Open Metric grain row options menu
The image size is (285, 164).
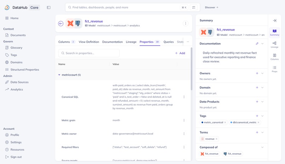pyautogui.click(x=184, y=121)
